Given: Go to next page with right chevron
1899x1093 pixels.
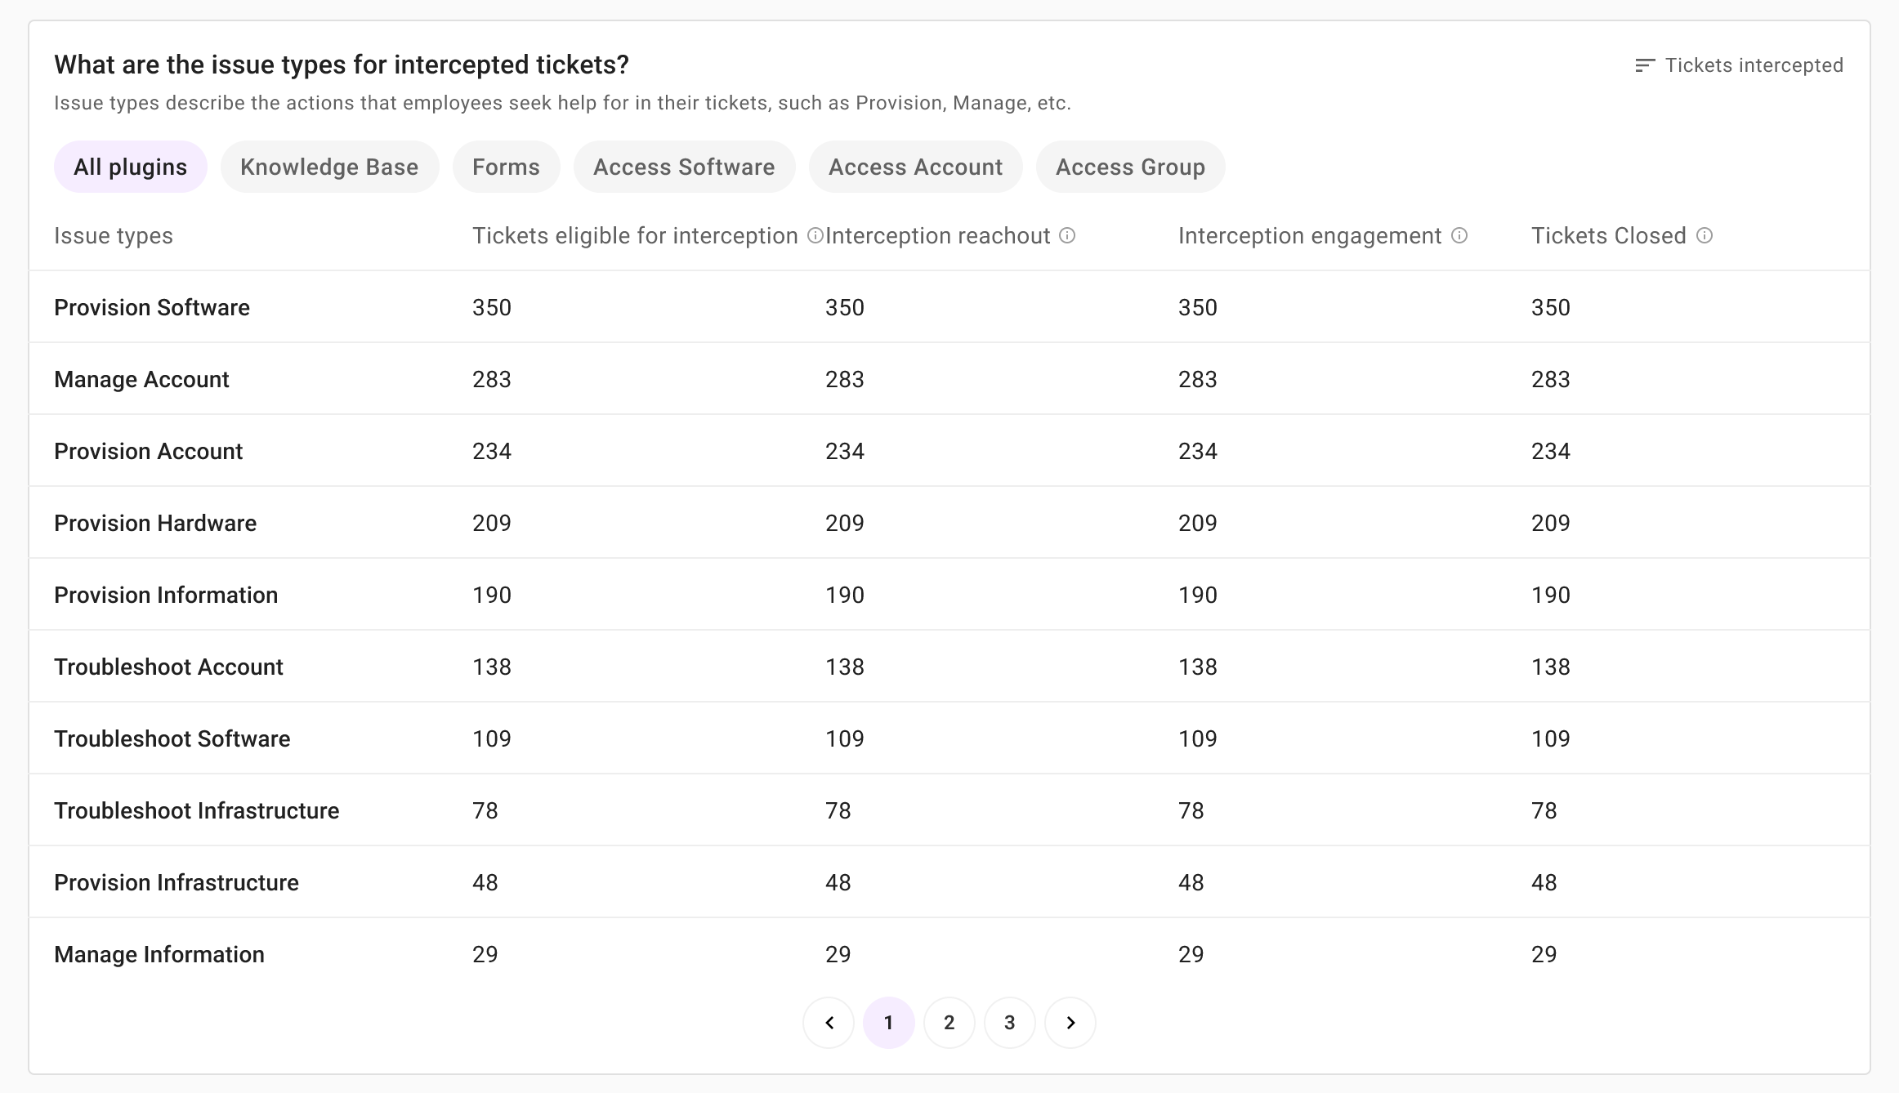Looking at the screenshot, I should click(1070, 1023).
